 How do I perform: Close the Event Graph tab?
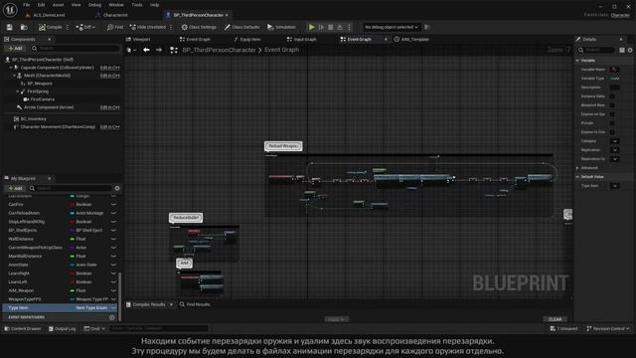(386, 40)
